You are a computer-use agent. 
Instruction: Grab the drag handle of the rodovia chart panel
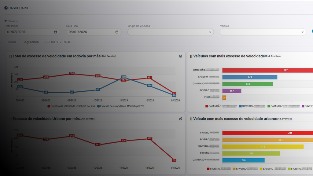[10, 57]
